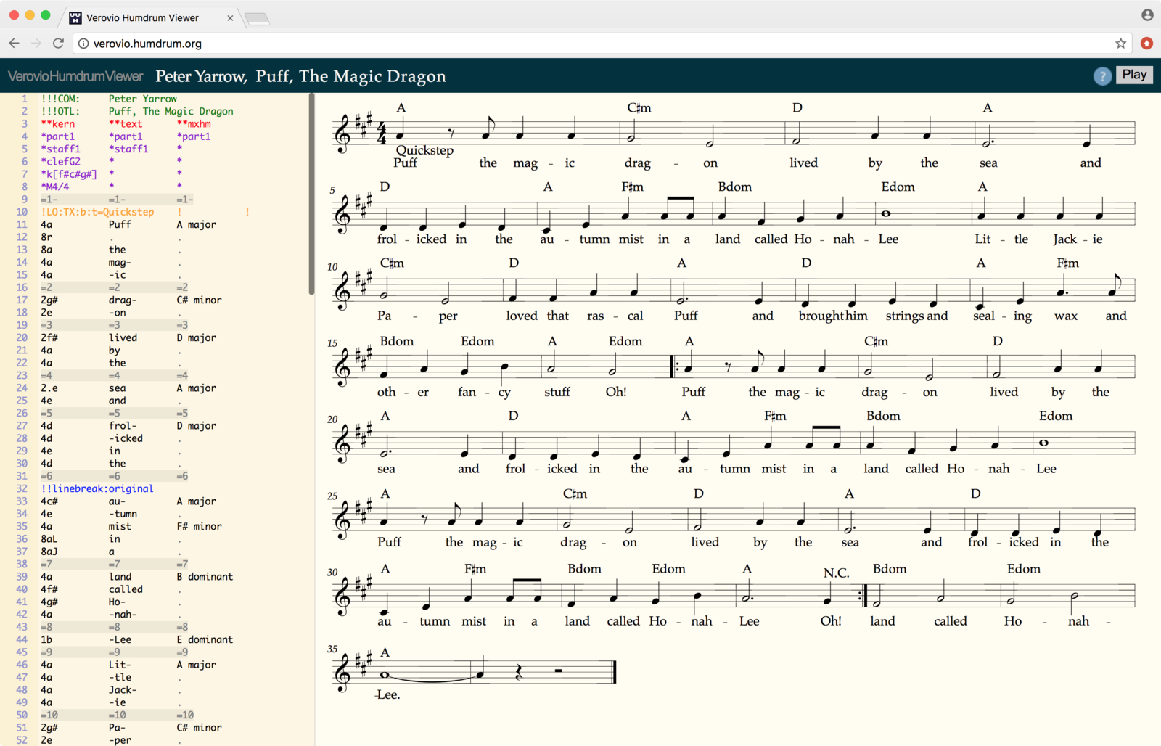This screenshot has width=1161, height=746.
Task: Click the blue help question mark icon
Action: tap(1102, 76)
